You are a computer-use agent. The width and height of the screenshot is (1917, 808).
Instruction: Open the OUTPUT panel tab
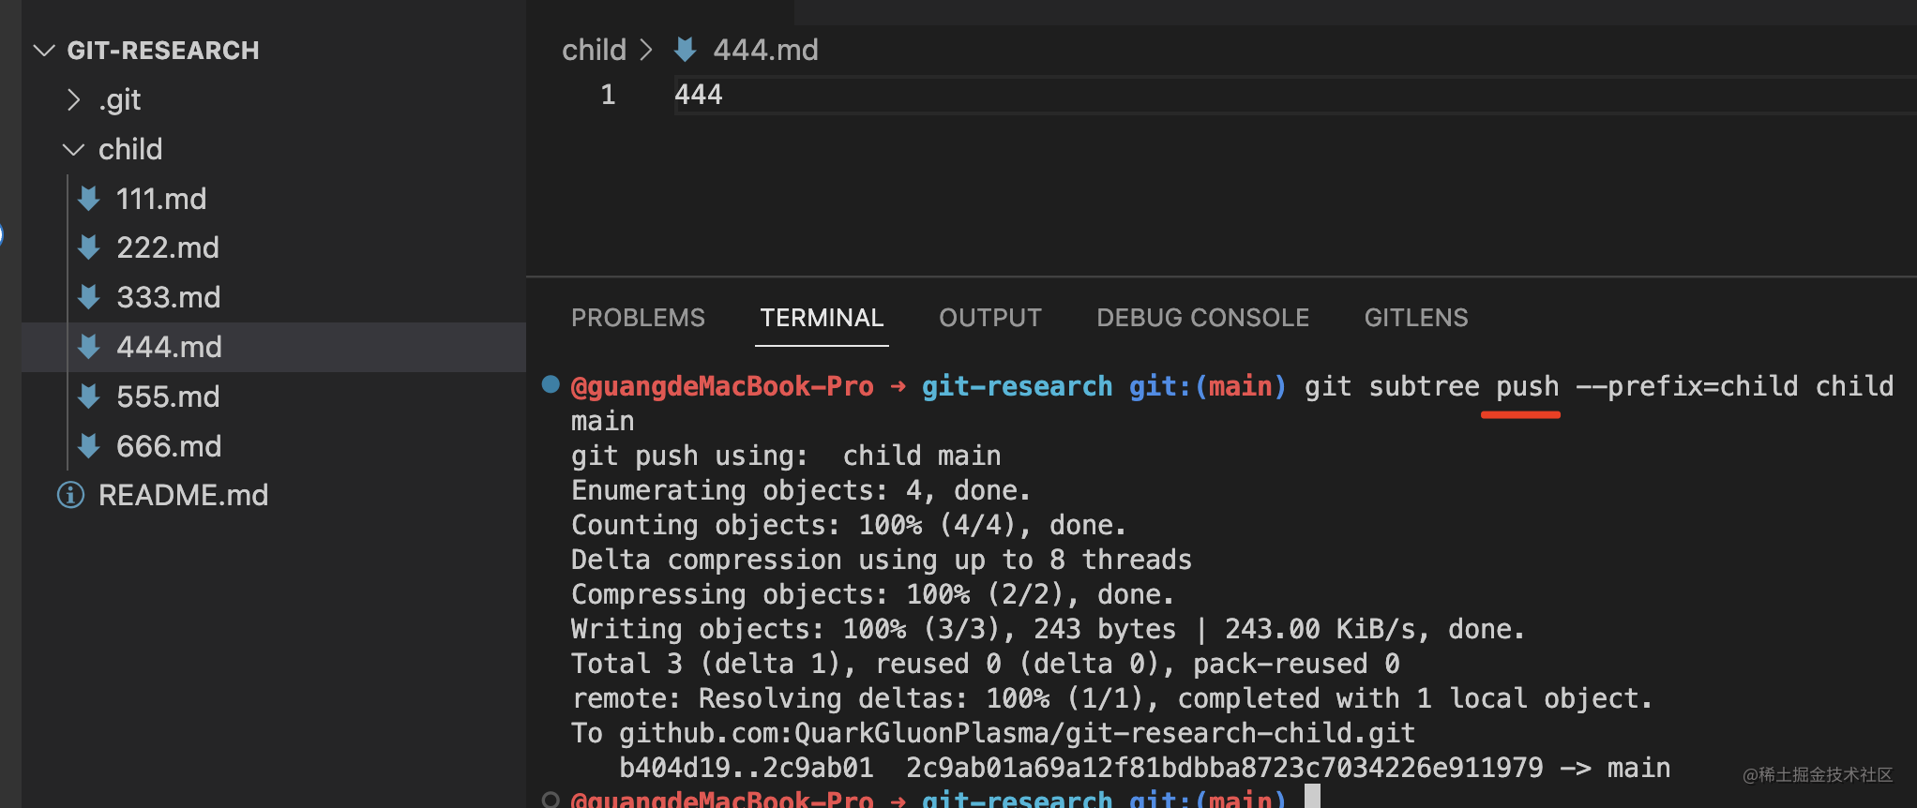(x=990, y=318)
